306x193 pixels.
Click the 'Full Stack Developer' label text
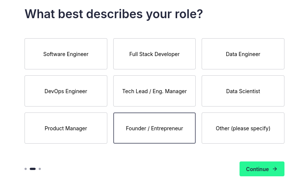[x=154, y=54]
